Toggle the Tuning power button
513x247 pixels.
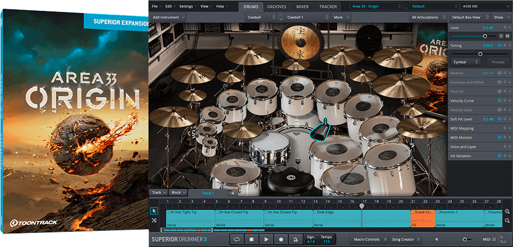pyautogui.click(x=499, y=45)
